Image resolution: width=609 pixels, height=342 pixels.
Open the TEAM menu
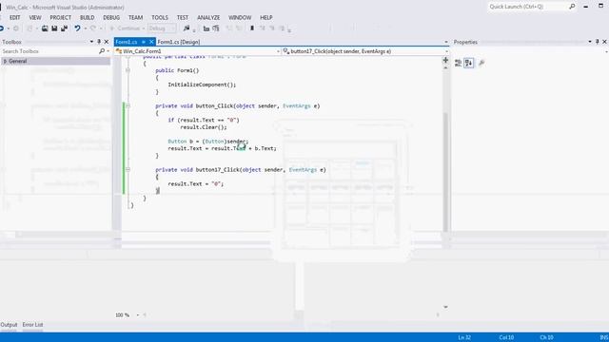[x=135, y=17]
